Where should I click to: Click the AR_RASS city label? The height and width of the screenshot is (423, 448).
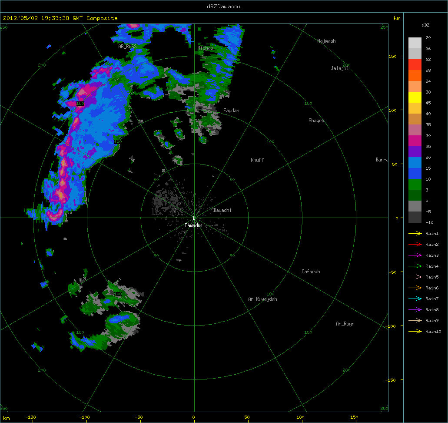click(127, 46)
